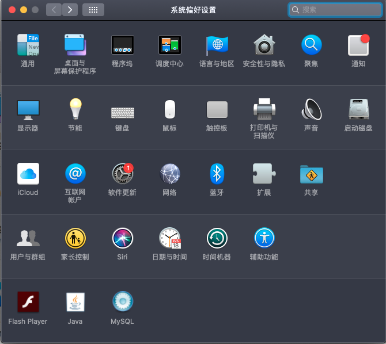Open the 显示器 (Displays) preferences
The image size is (386, 344).
pyautogui.click(x=28, y=110)
